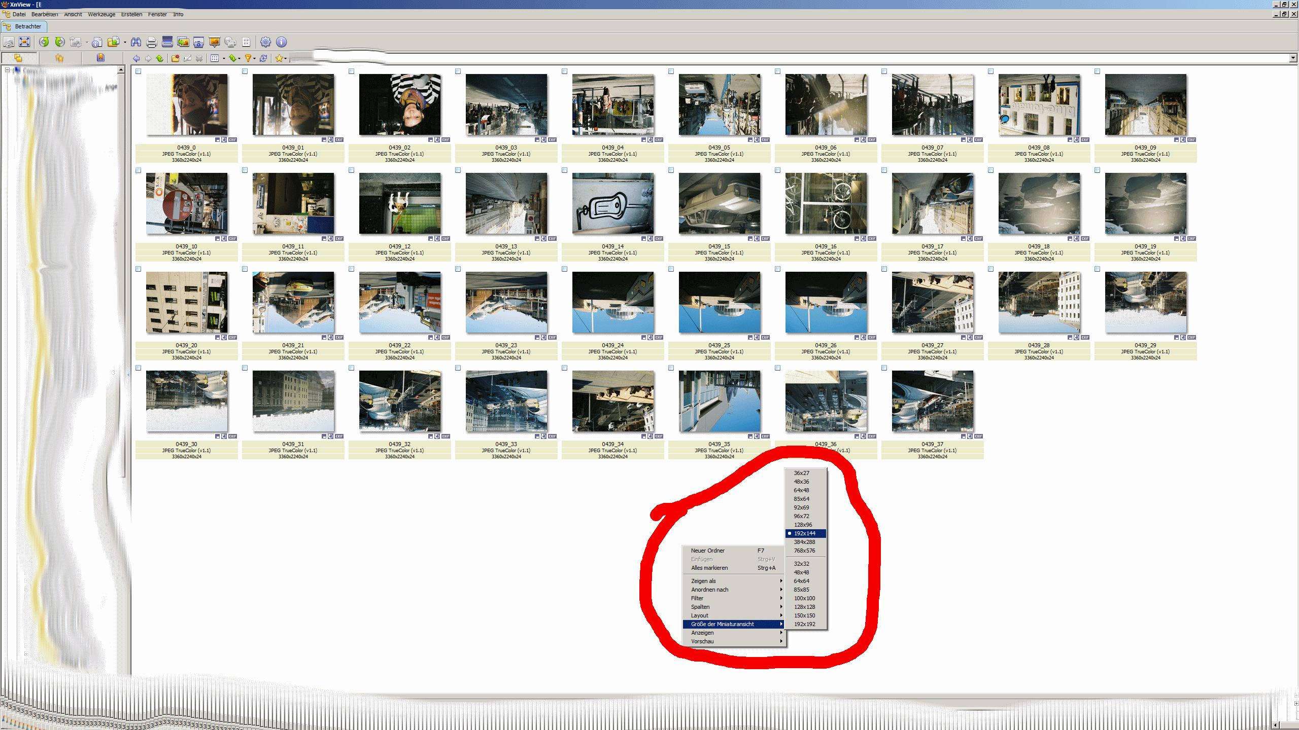This screenshot has width=1299, height=730.
Task: Open thumbnail 0439_14 graffiti image
Action: (612, 204)
